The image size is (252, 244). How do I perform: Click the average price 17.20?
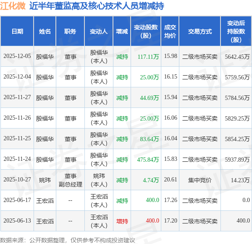click(x=171, y=221)
